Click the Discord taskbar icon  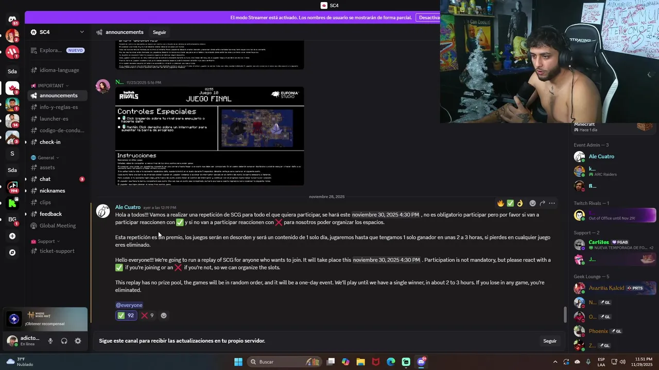coord(421,362)
